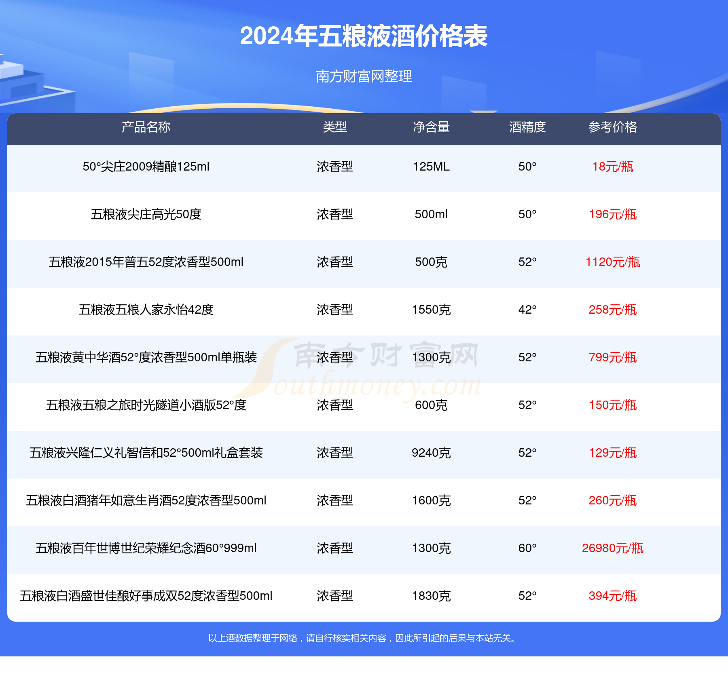Click the 500克 net content cell
Screen dimensions: 728x675
click(x=431, y=262)
